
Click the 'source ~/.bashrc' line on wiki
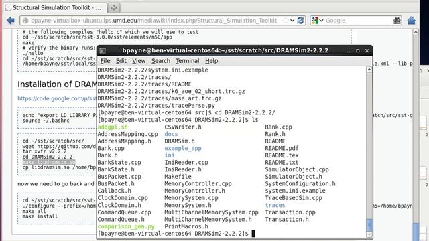tap(46, 120)
